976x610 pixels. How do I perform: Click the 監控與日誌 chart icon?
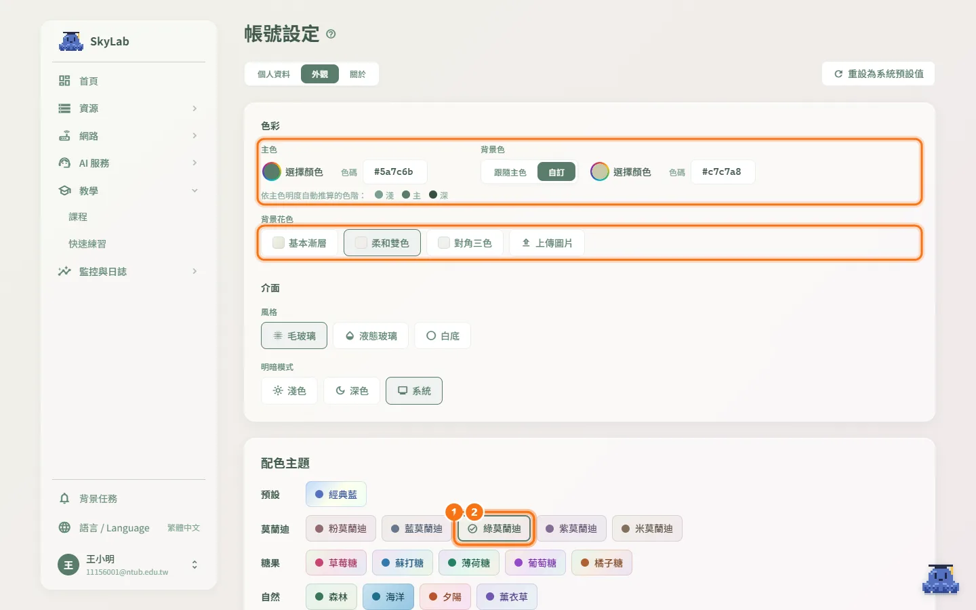pyautogui.click(x=64, y=271)
